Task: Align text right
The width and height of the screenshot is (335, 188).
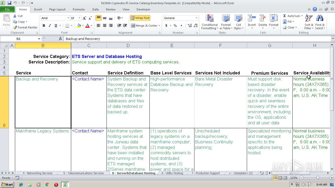Action: (111, 26)
